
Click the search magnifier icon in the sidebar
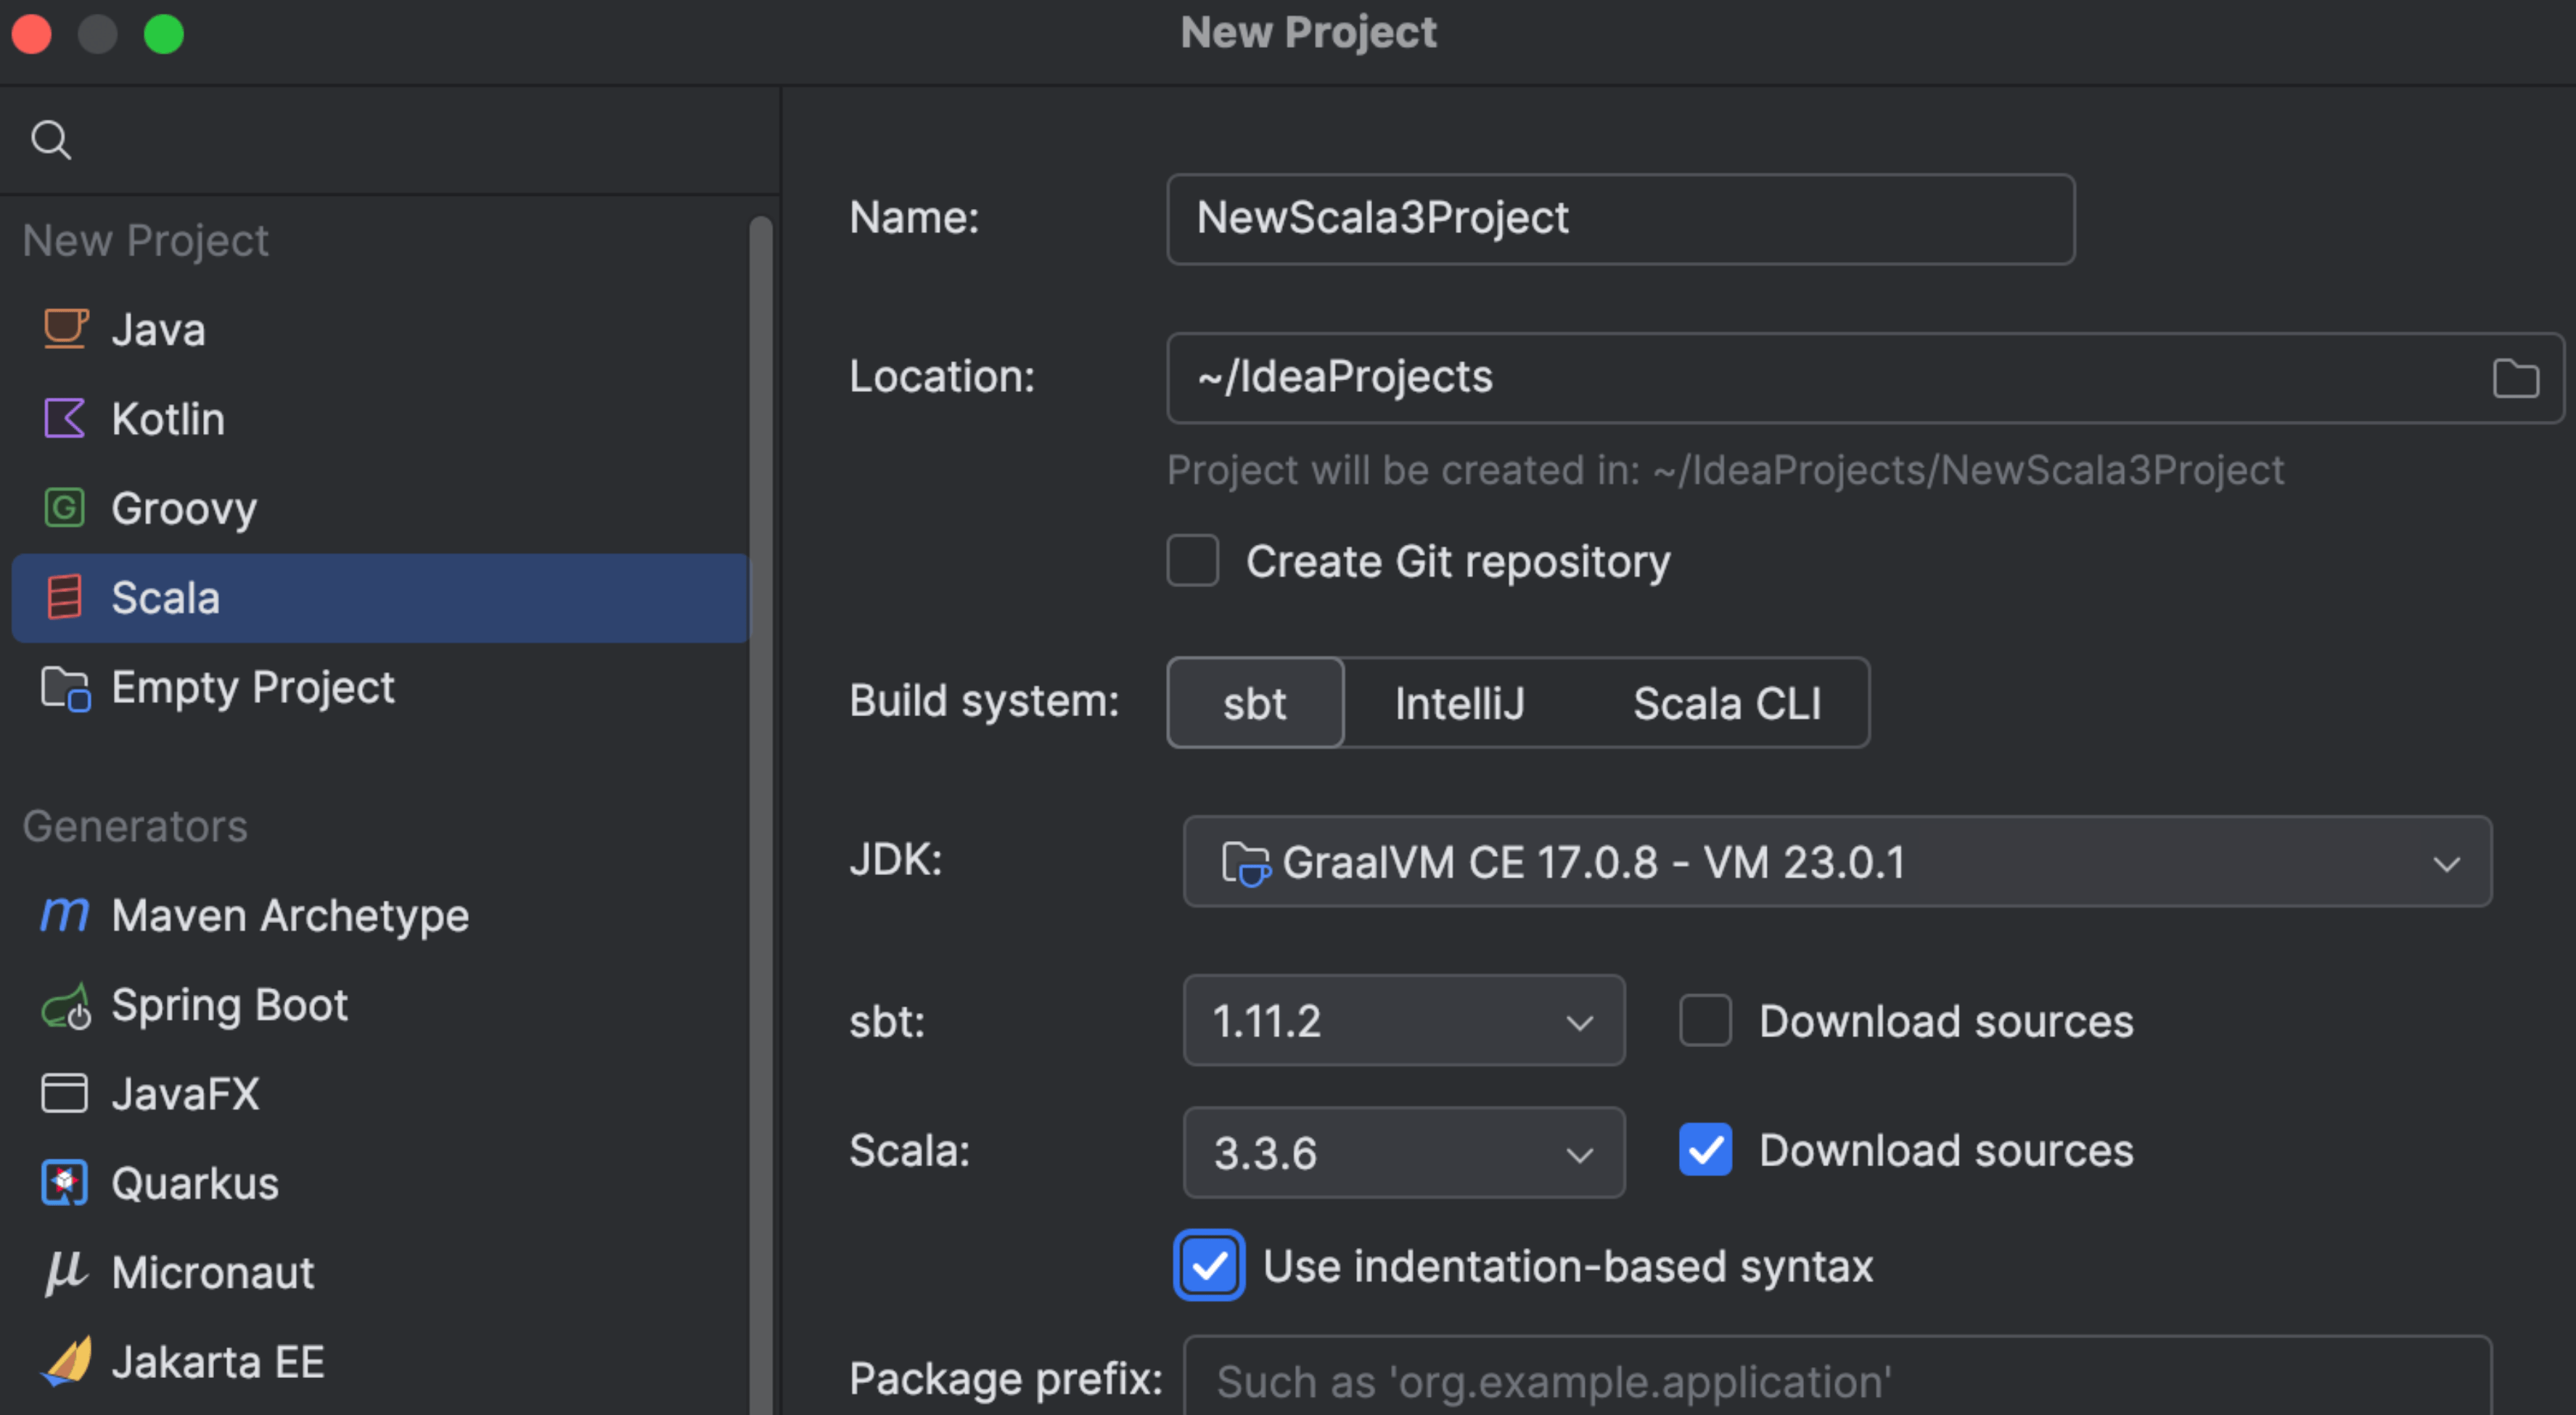[51, 140]
